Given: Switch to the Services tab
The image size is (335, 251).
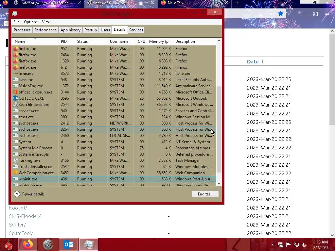Looking at the screenshot, I should coord(136,30).
